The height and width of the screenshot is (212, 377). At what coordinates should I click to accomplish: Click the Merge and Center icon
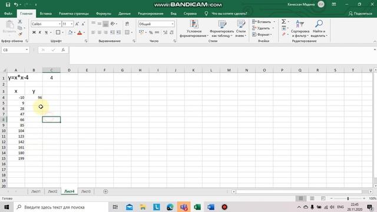coord(127,32)
